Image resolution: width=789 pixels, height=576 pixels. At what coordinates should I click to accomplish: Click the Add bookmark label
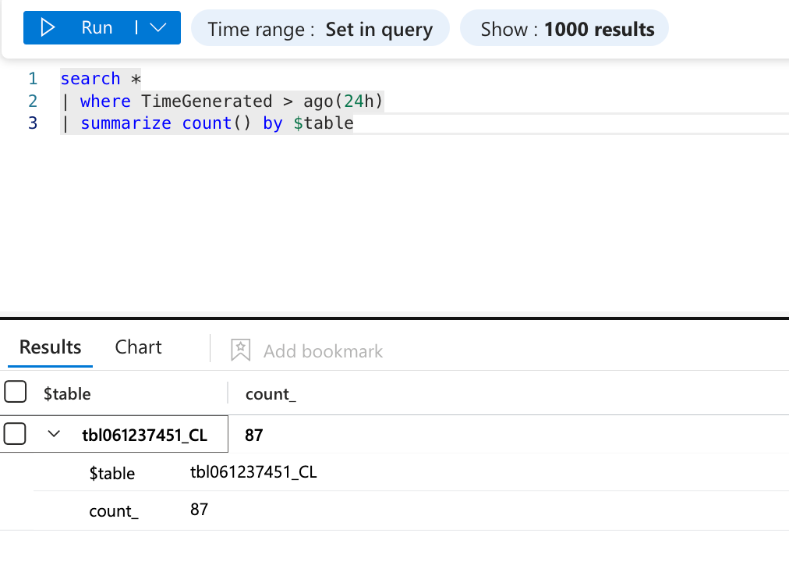click(323, 351)
